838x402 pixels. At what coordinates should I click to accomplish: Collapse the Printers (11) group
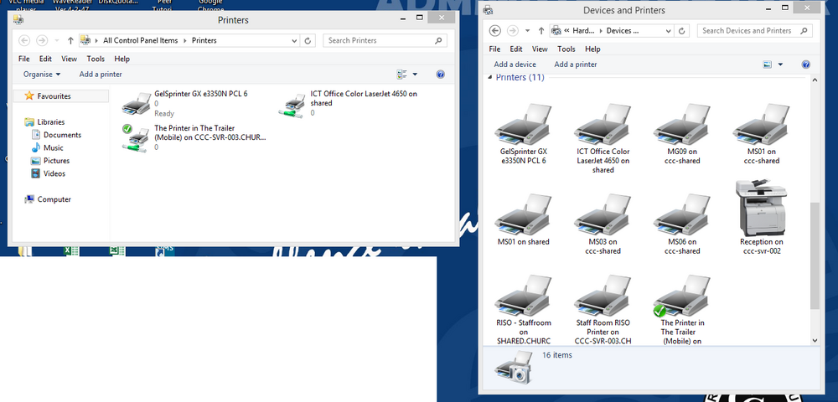pyautogui.click(x=490, y=77)
